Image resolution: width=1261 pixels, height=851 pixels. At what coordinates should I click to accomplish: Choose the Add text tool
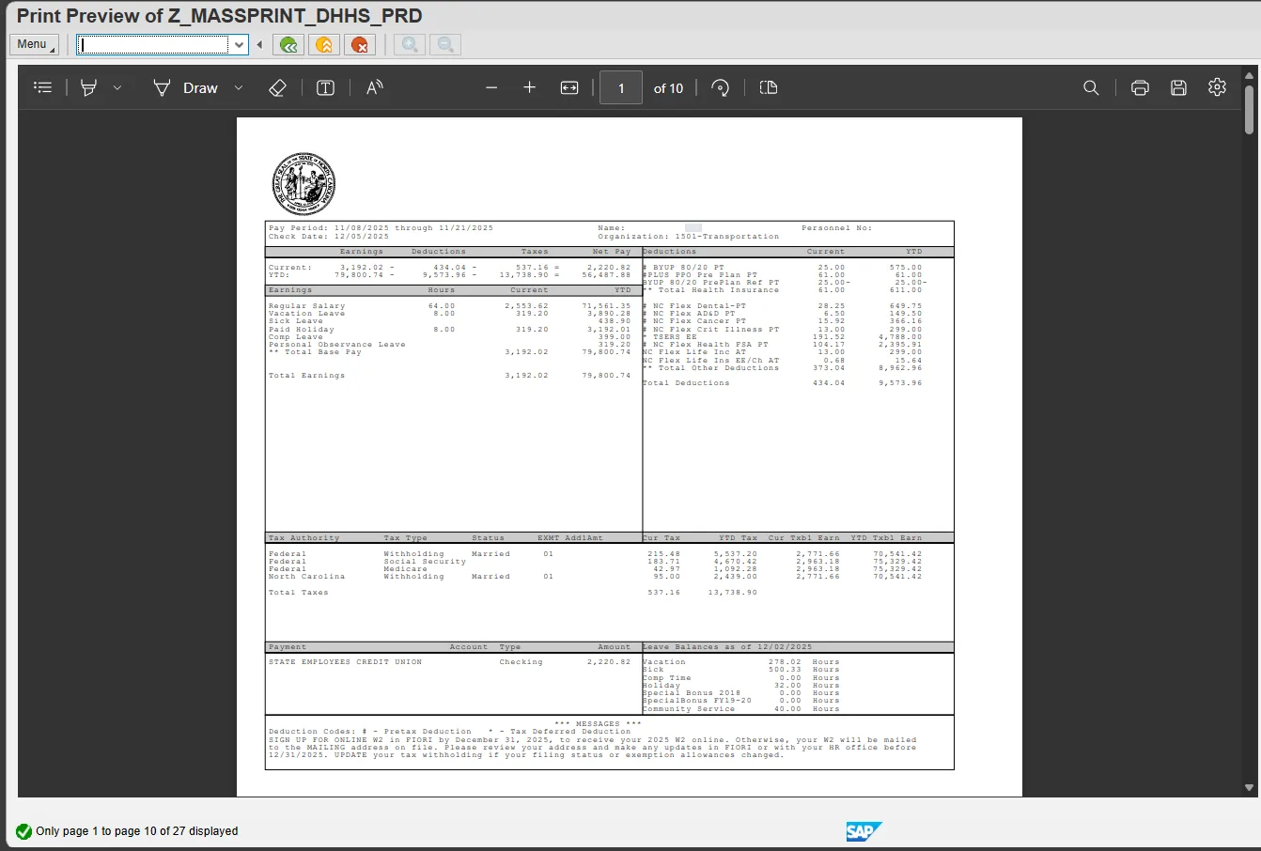[325, 87]
